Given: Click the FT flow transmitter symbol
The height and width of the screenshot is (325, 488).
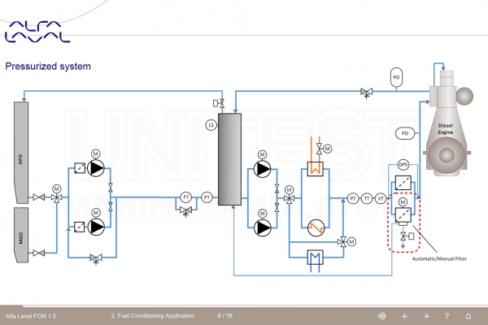Looking at the screenshot, I should click(185, 197).
